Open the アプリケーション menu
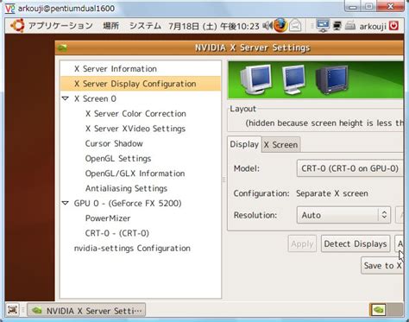 60,26
